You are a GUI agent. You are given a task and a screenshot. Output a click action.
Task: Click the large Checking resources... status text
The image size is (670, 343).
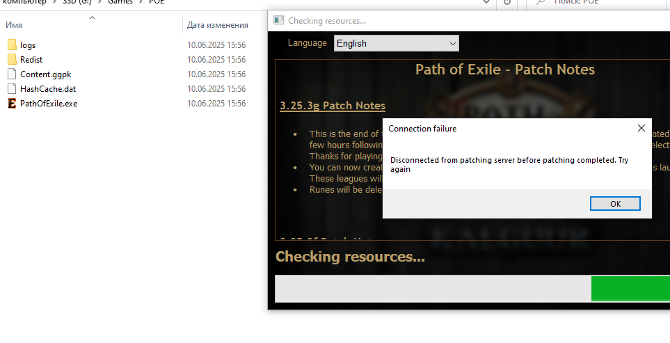click(x=350, y=257)
